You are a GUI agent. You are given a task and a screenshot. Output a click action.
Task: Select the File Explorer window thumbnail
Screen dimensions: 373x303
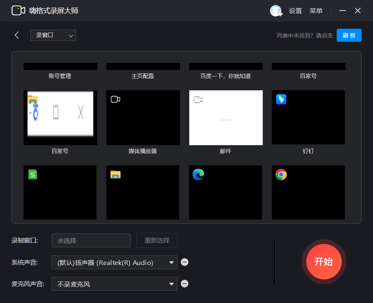click(x=142, y=192)
